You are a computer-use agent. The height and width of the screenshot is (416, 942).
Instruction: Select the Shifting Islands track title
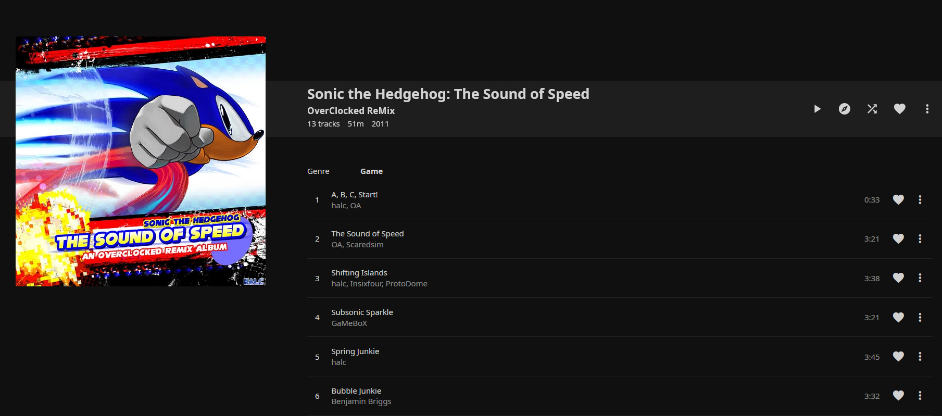[359, 273]
